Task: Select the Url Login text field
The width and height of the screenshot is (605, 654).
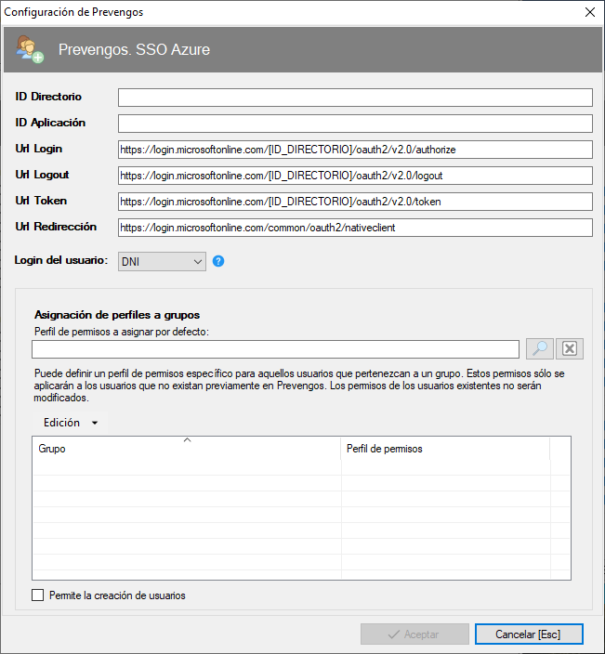Action: [x=355, y=150]
